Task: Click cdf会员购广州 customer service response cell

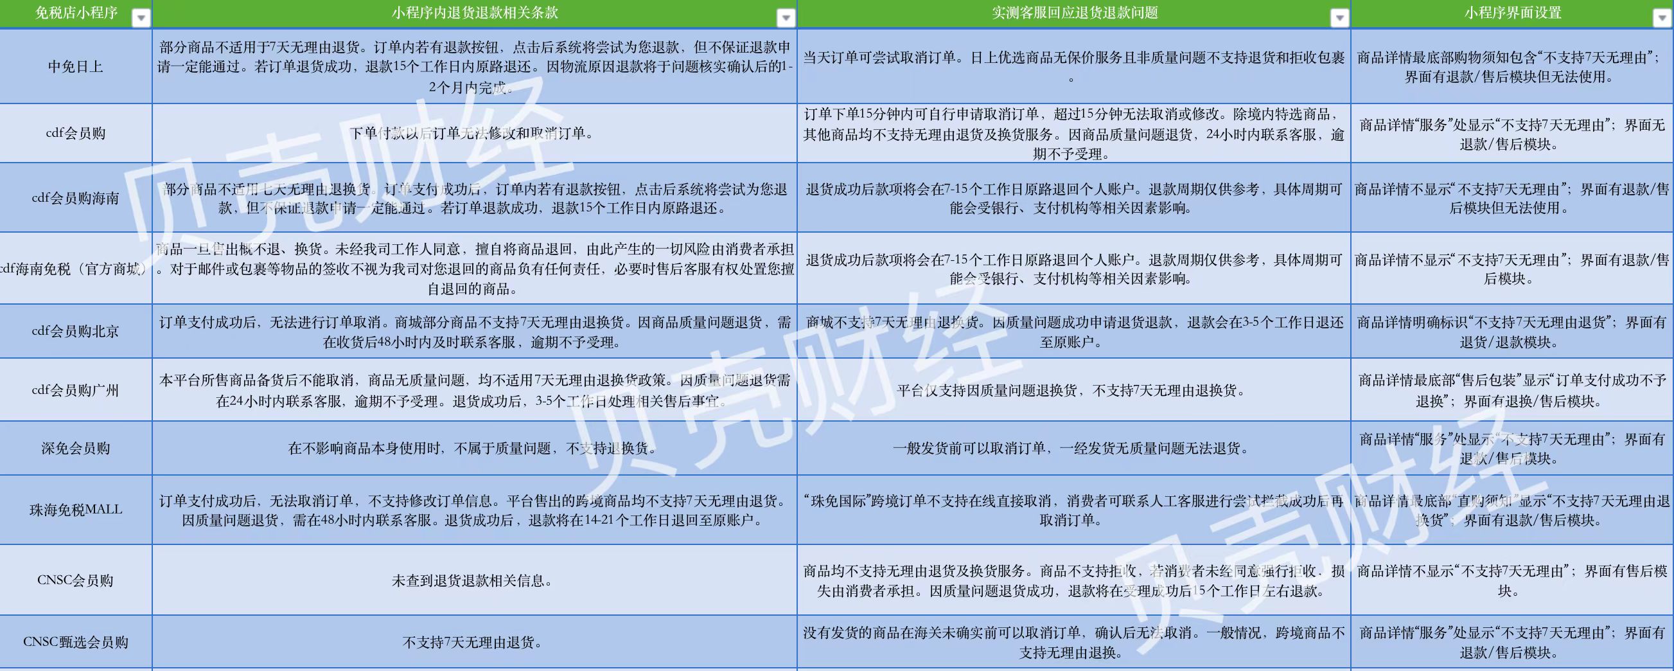Action: (1072, 390)
